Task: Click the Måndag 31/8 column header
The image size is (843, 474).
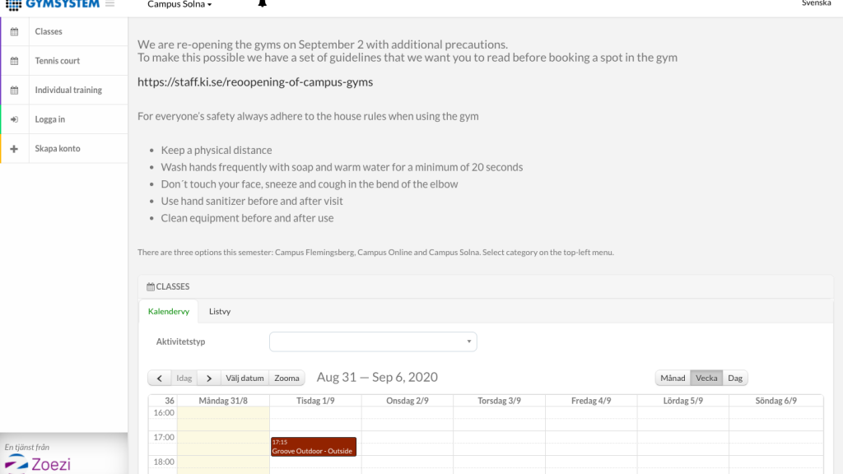Action: tap(223, 401)
